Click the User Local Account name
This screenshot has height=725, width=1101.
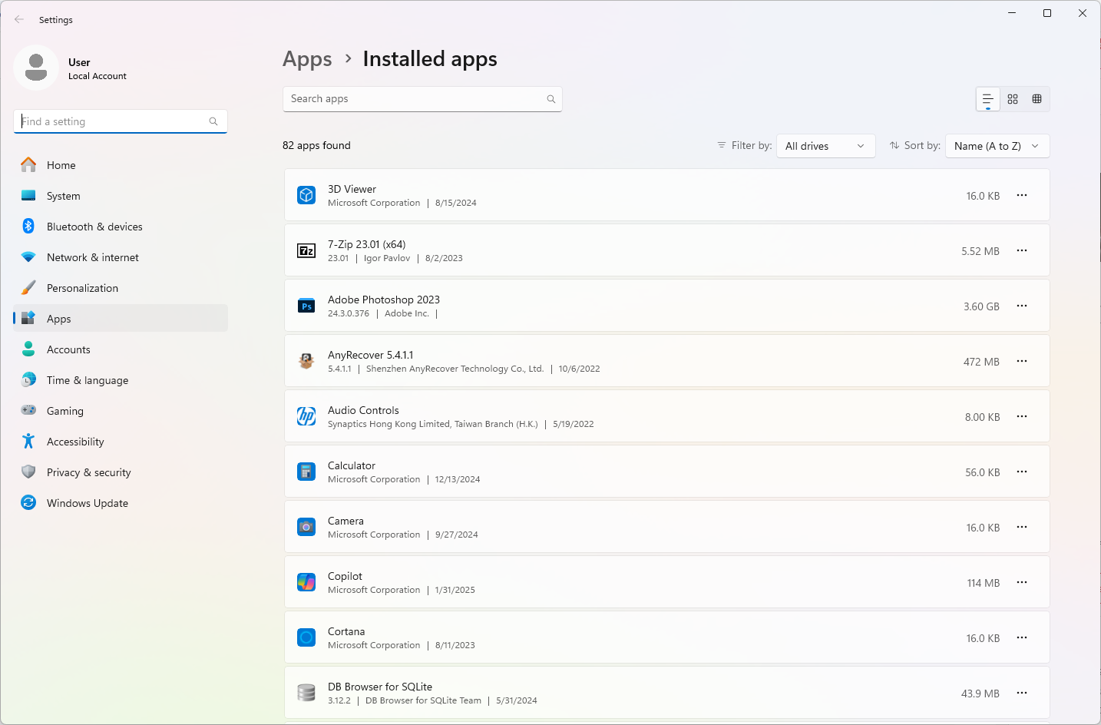click(98, 69)
